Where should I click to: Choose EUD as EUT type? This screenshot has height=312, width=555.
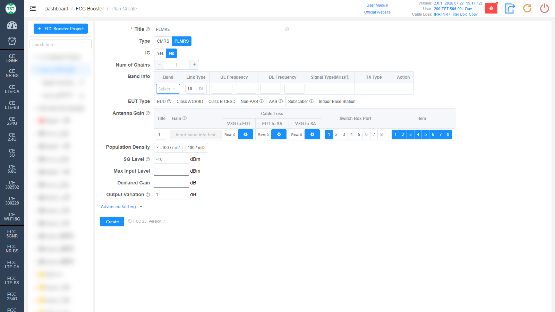[x=164, y=102]
